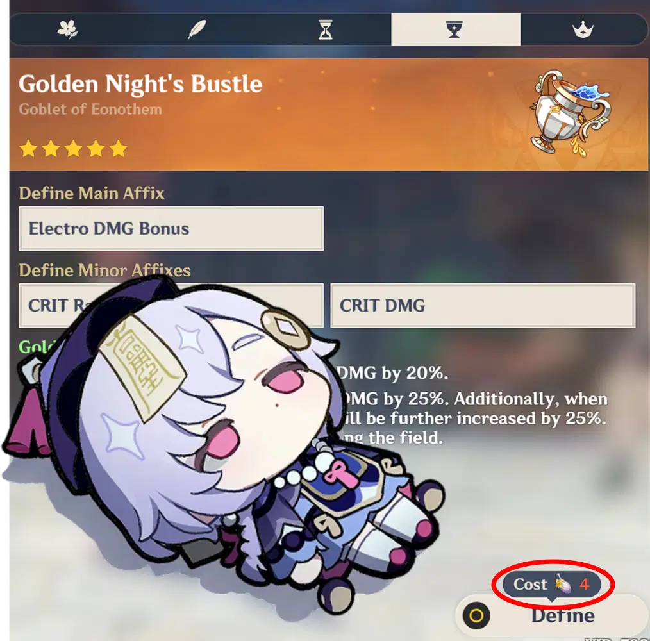Click the Define Main Affix heading

pyautogui.click(x=92, y=193)
